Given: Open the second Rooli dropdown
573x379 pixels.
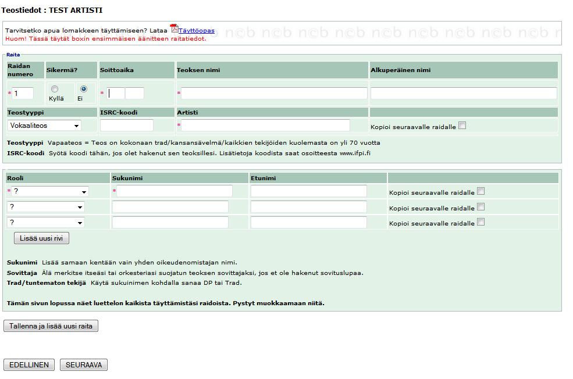Looking at the screenshot, I should (46, 207).
